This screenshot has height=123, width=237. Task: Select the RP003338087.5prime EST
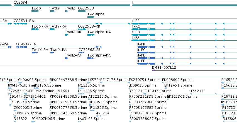pyautogui.click(x=130, y=122)
